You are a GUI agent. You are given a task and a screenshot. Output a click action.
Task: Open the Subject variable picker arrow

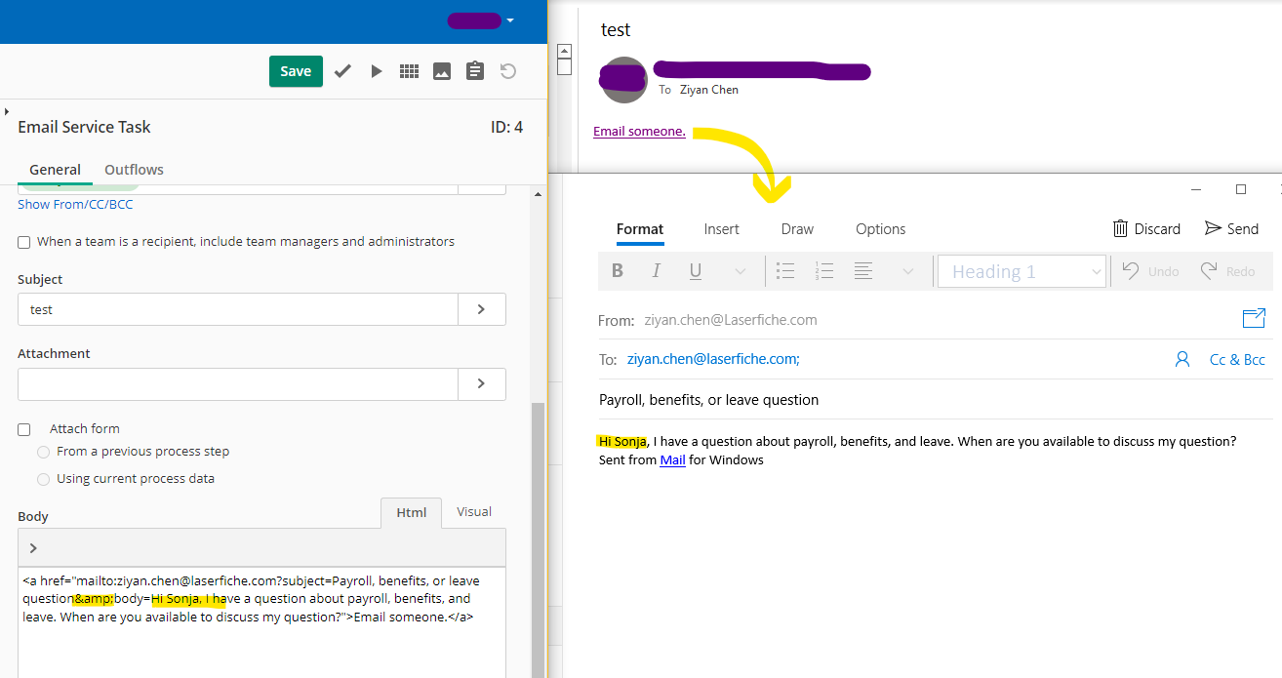pos(482,309)
